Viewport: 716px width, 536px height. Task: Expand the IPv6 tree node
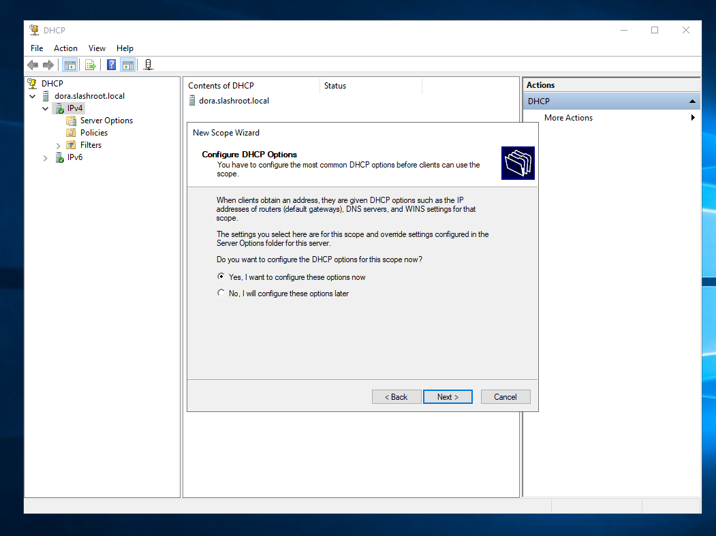46,158
